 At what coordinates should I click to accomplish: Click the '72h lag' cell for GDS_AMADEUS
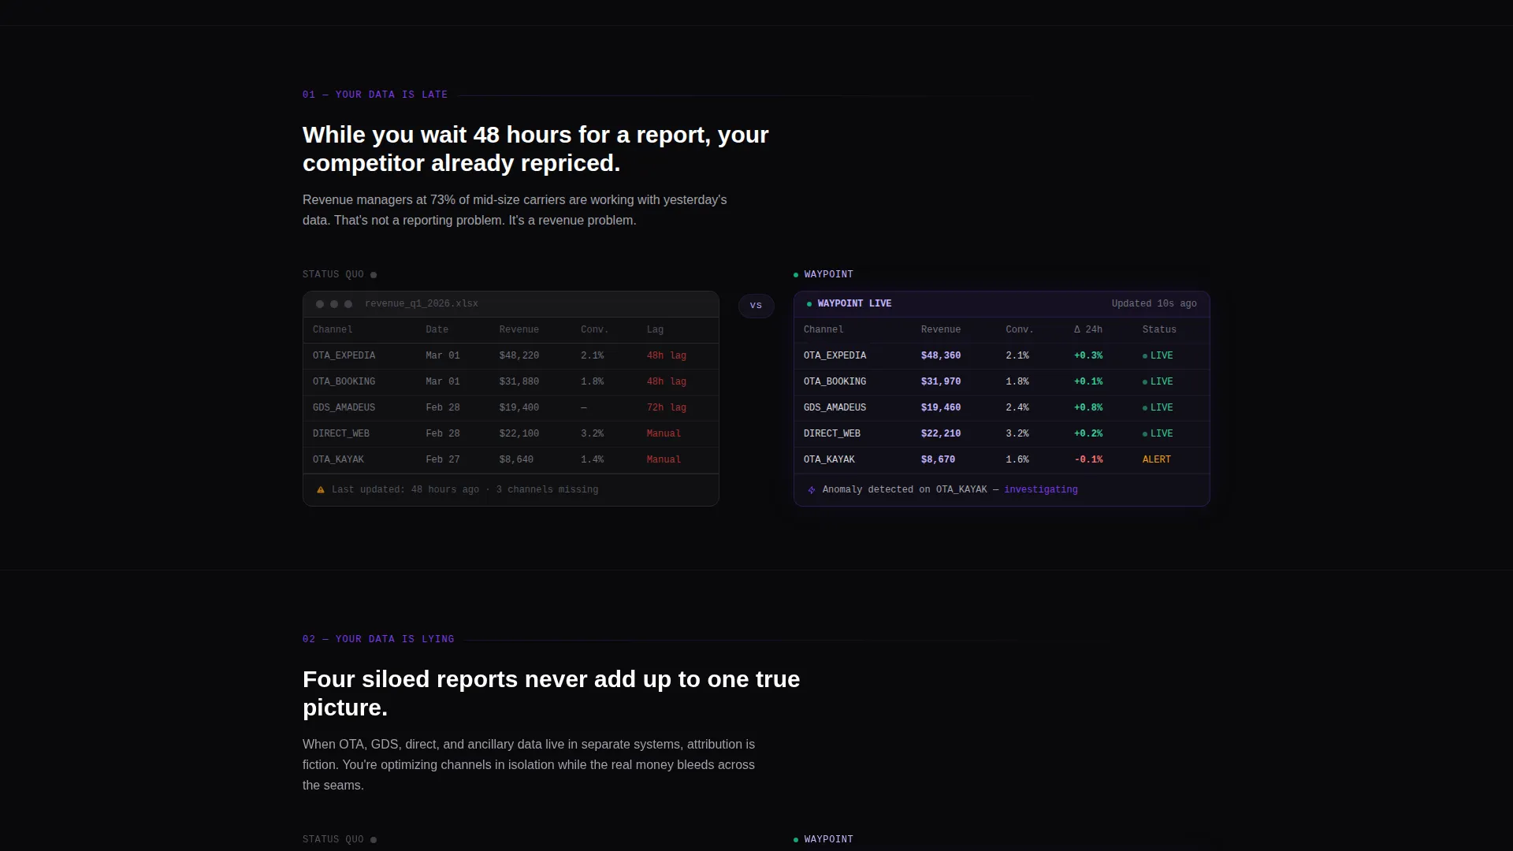tap(667, 408)
